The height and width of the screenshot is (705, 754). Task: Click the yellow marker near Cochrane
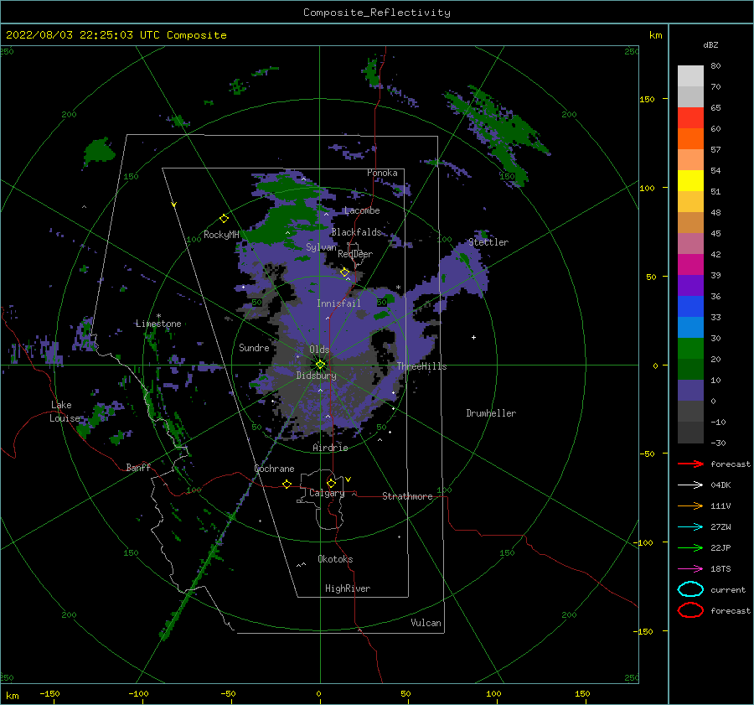tap(287, 484)
